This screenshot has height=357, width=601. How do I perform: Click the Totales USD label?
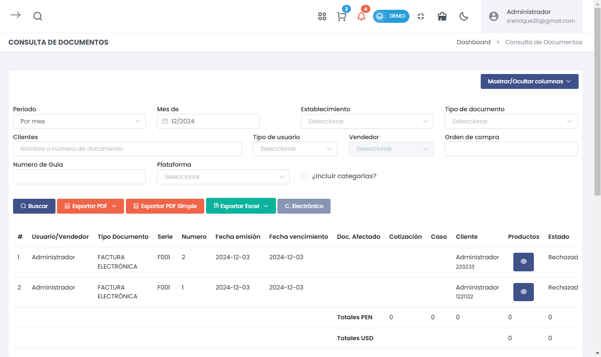355,338
